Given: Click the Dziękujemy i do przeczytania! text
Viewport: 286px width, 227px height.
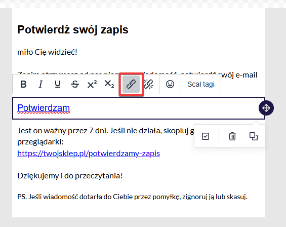Looking at the screenshot, I should coord(70,176).
